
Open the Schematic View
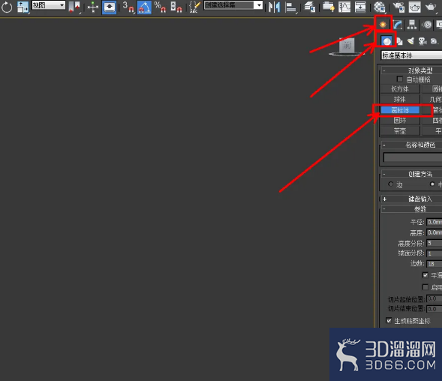pyautogui.click(x=360, y=7)
